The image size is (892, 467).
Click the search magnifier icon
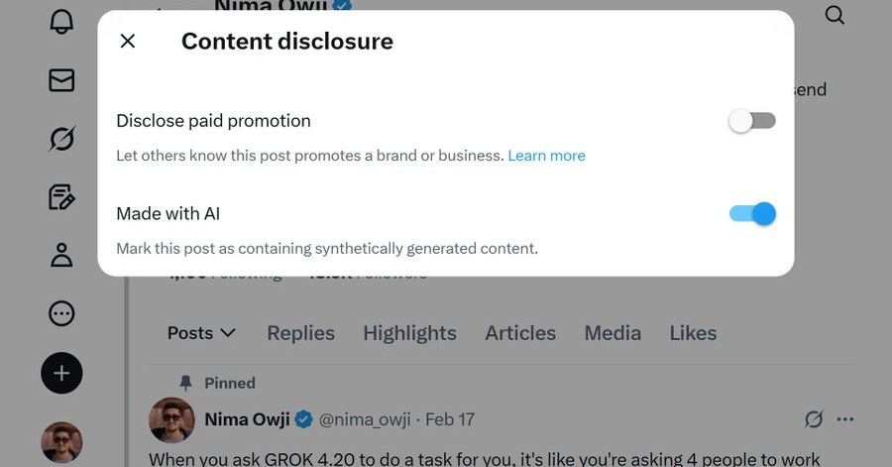836,15
